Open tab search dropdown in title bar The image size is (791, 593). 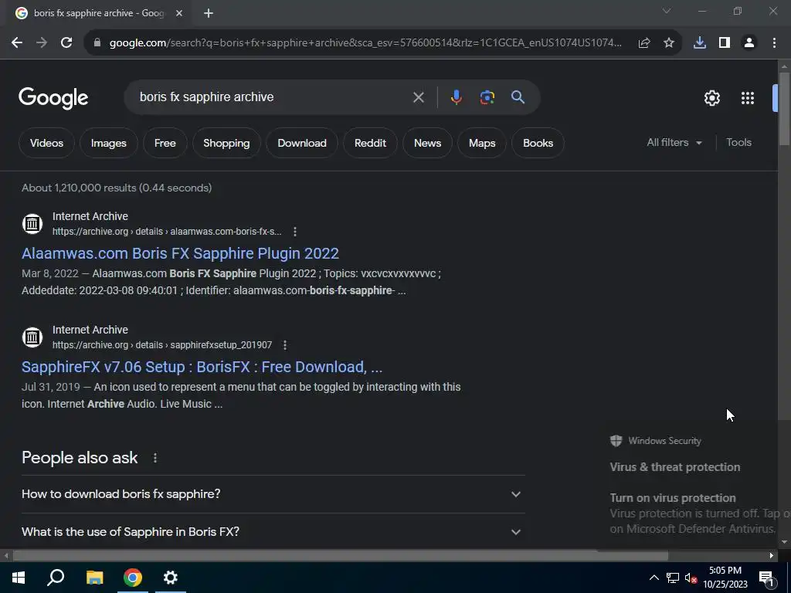pos(667,11)
